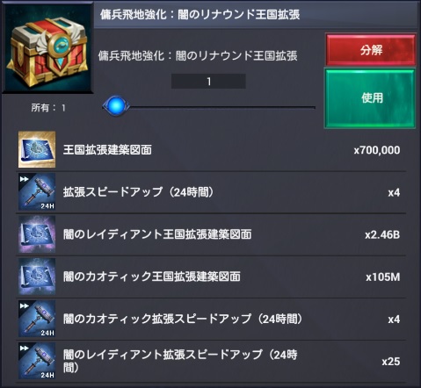Click the x105M quantity label

383,277
